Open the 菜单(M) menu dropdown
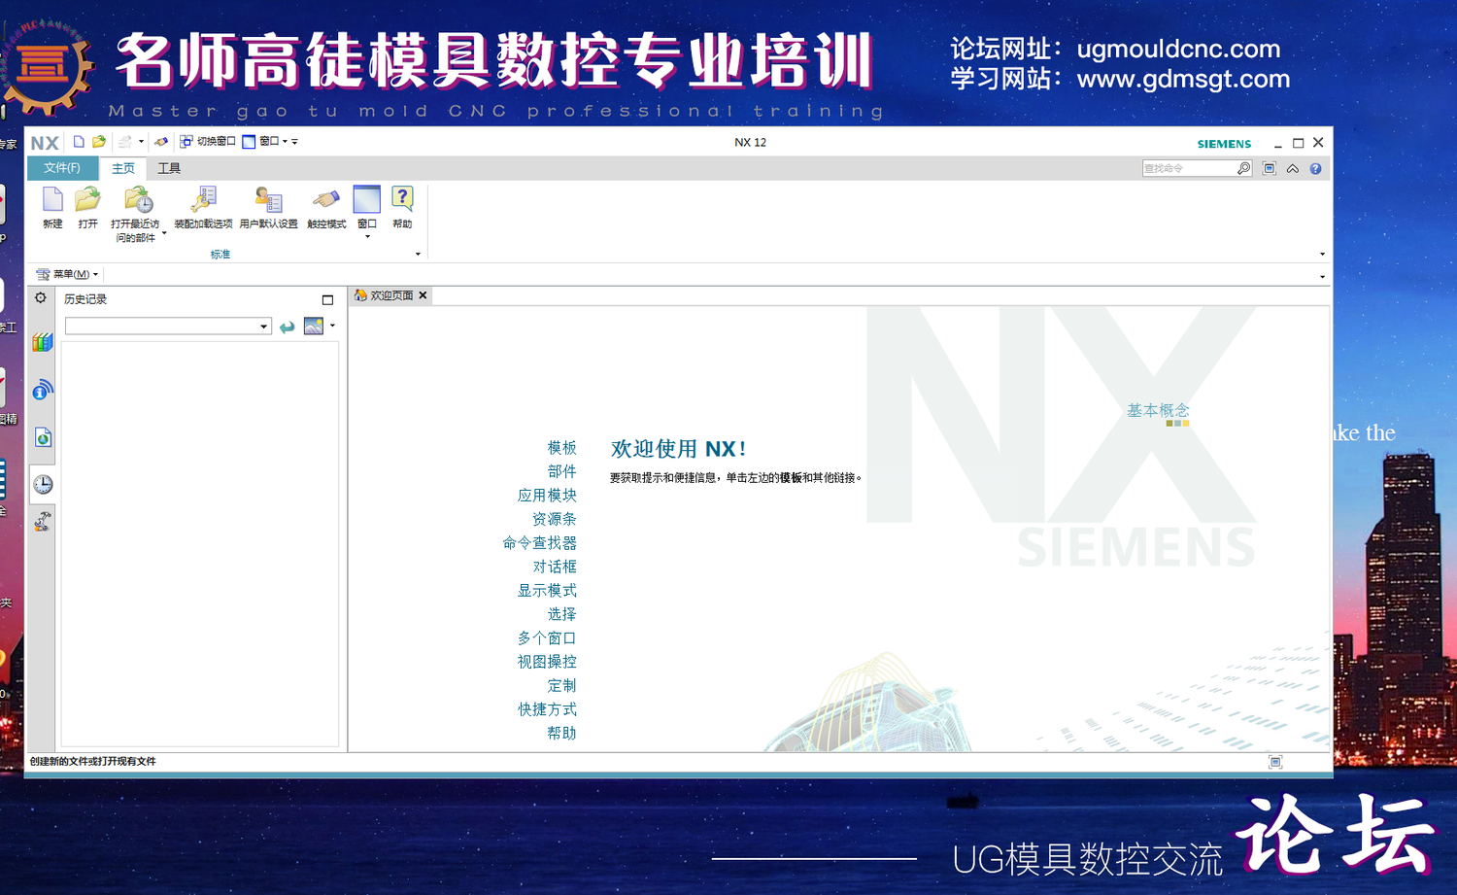Image resolution: width=1457 pixels, height=895 pixels. [x=67, y=274]
